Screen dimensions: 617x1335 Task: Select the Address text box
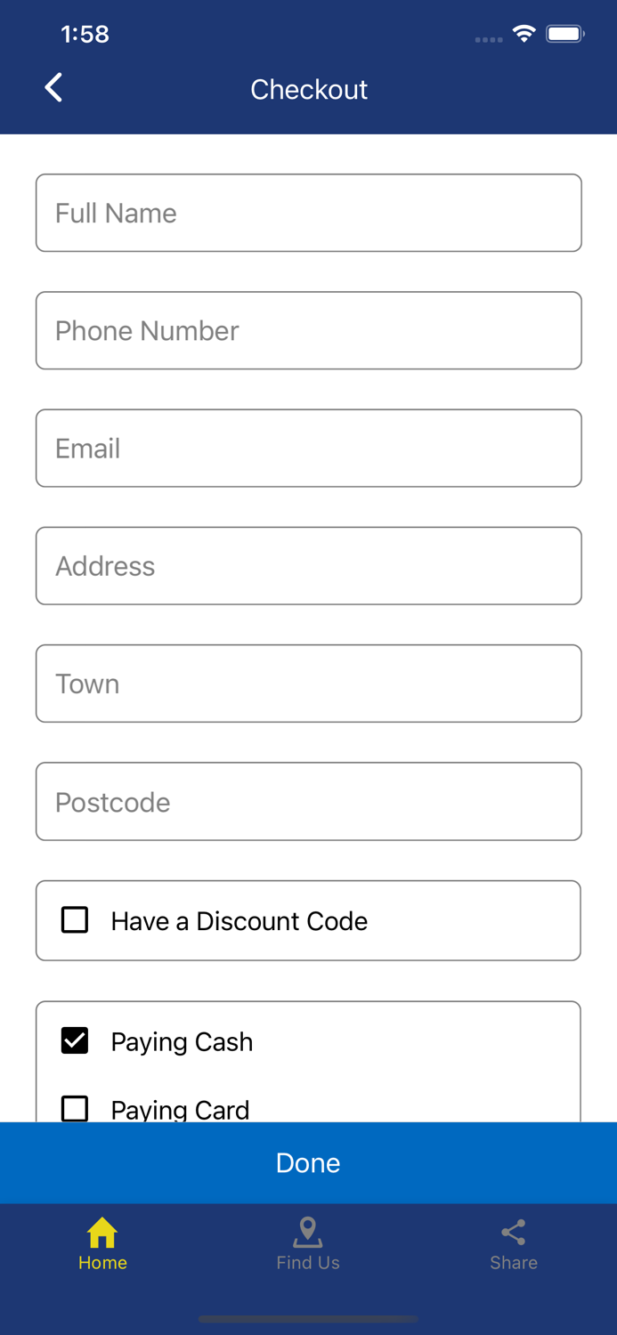tap(309, 566)
